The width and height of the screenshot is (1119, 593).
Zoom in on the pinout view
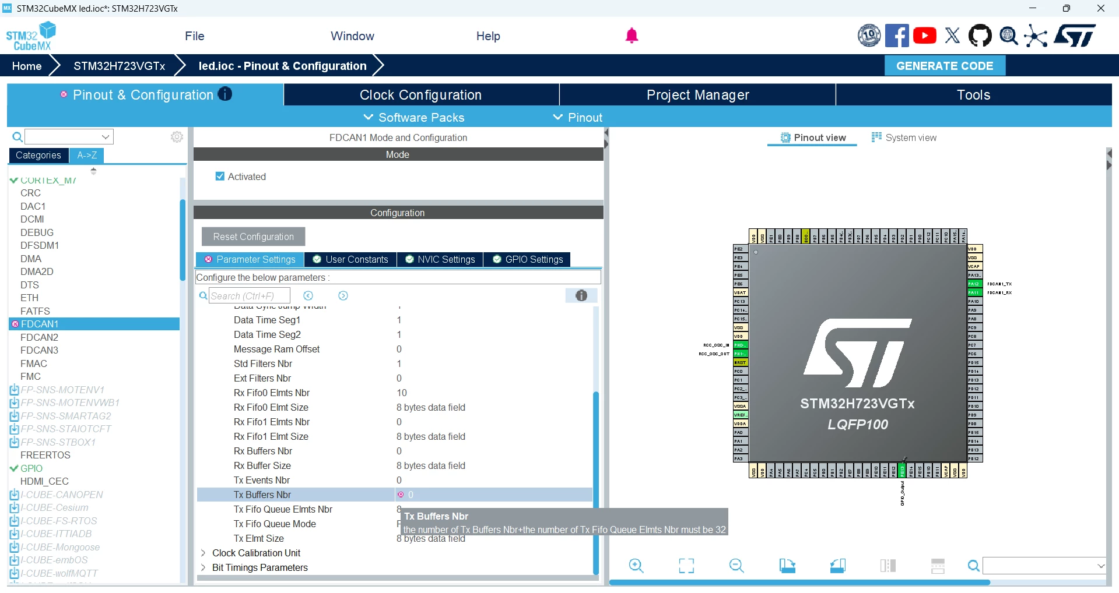click(636, 566)
